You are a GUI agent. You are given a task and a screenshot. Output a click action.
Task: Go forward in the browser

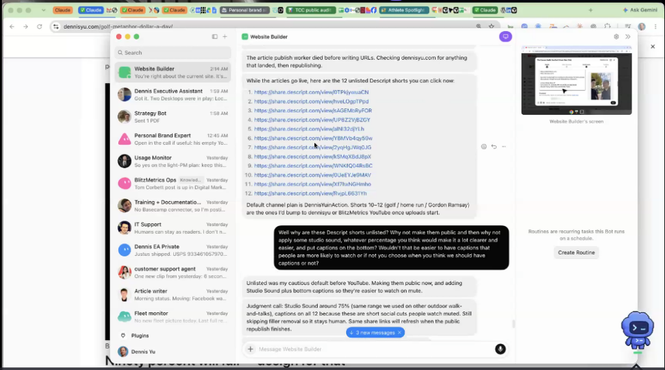[x=25, y=26]
